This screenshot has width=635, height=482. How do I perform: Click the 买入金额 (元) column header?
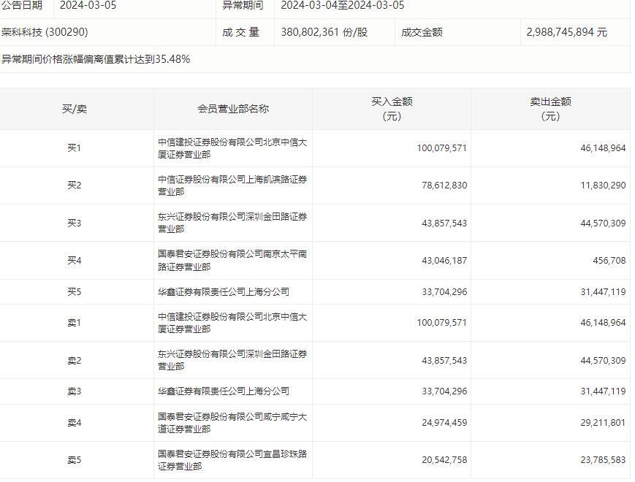392,109
